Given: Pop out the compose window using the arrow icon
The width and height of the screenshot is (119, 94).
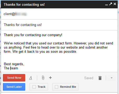Looking at the screenshot, I should coord(111,4).
